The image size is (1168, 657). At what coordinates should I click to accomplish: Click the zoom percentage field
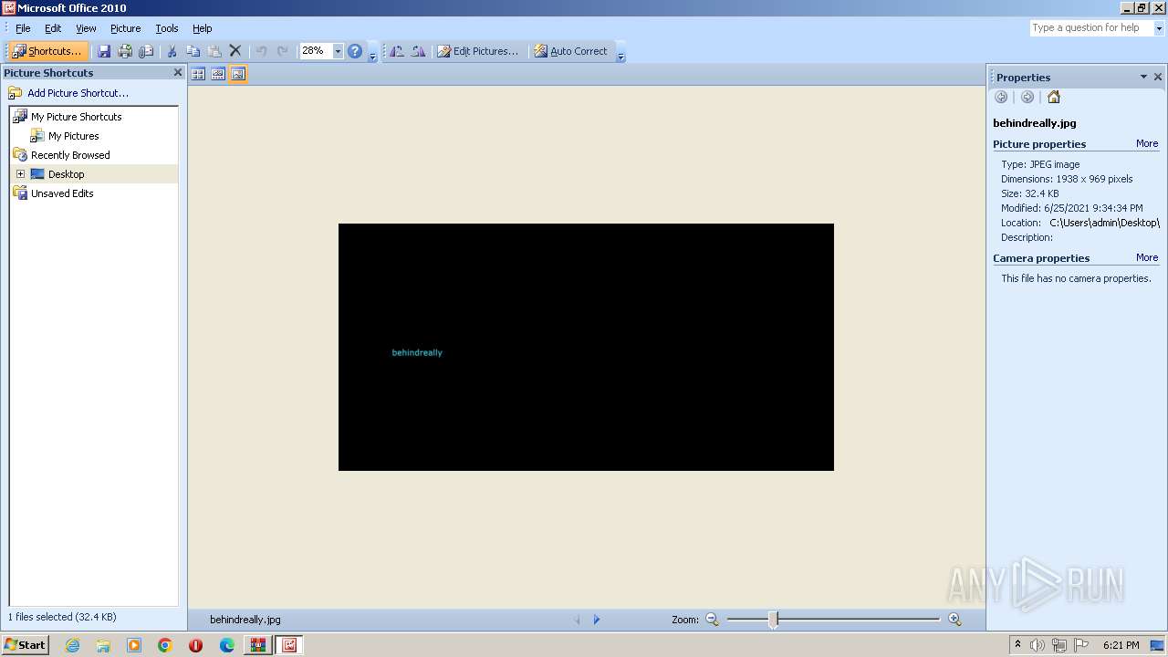316,51
